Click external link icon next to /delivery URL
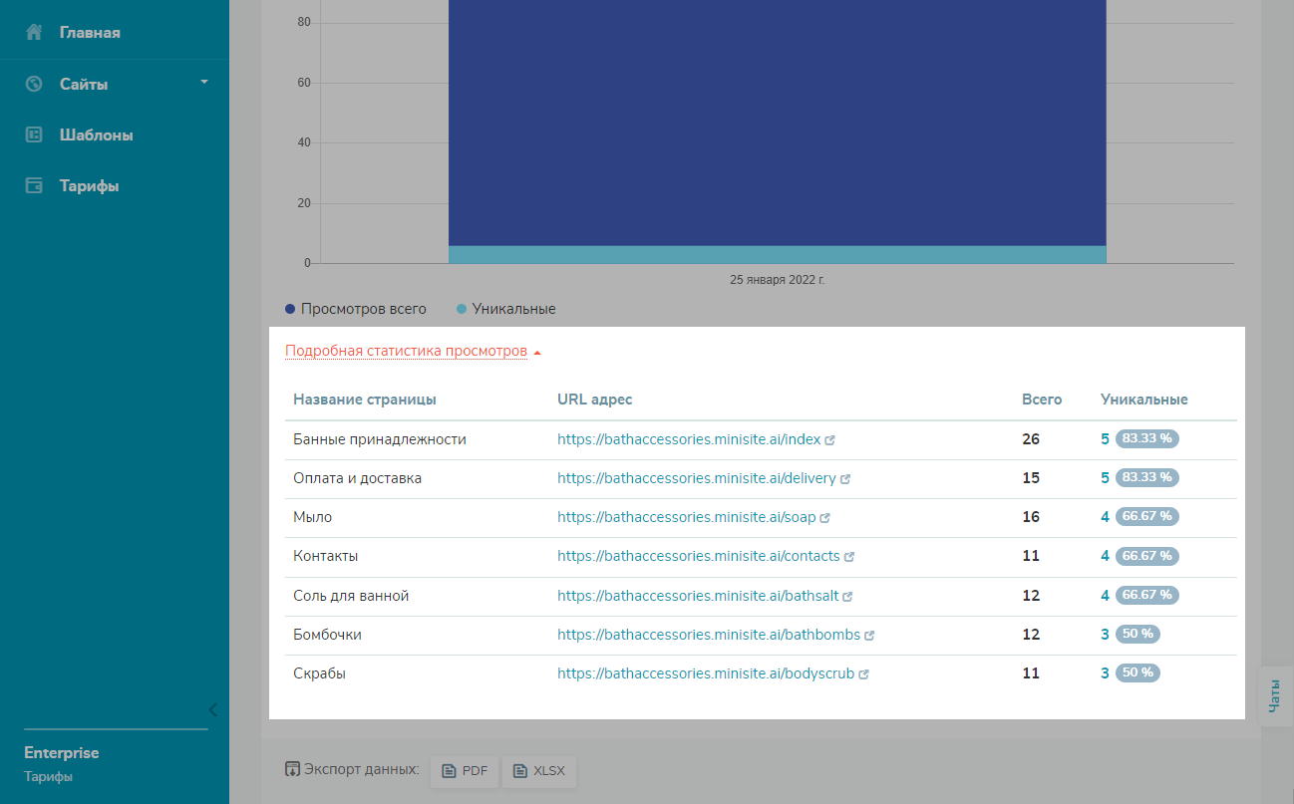1294x804 pixels. [x=845, y=479]
